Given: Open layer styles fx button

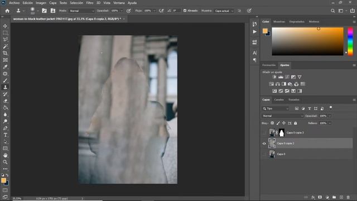Looking at the screenshot, I should (x=313, y=197).
